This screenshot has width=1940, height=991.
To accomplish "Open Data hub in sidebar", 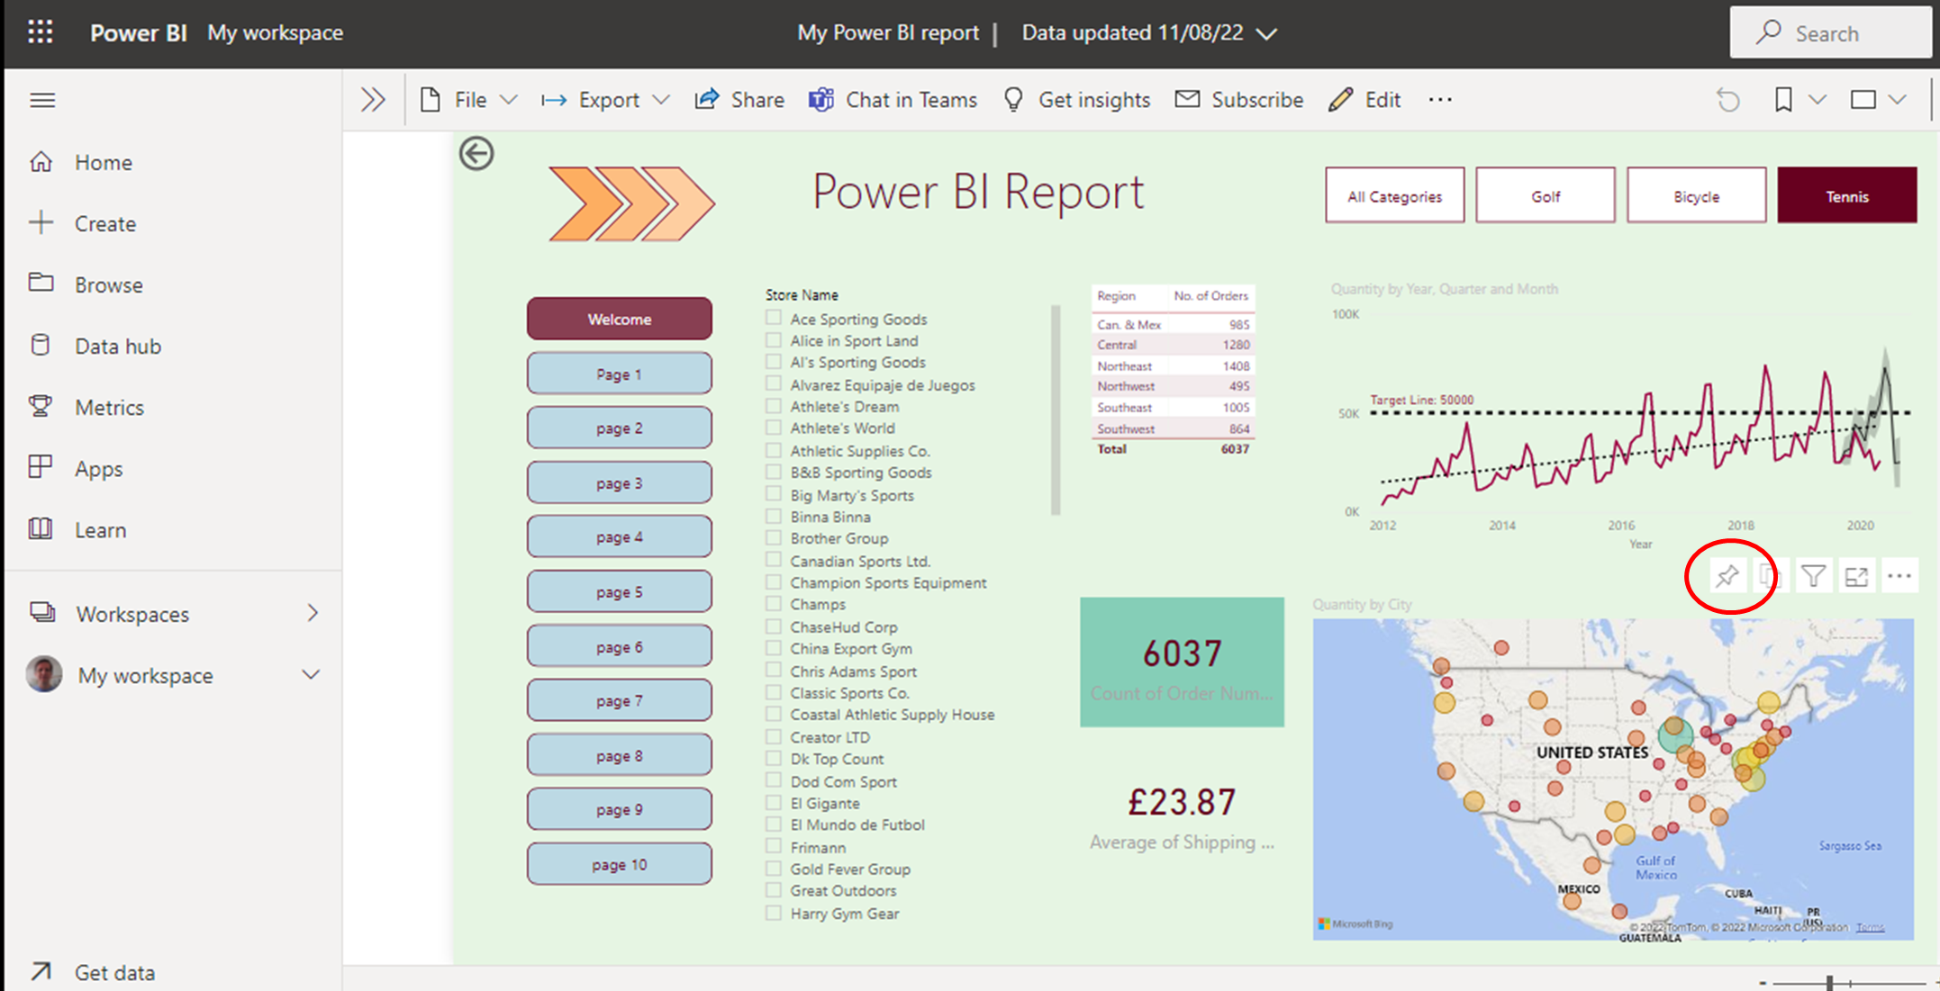I will click(117, 346).
